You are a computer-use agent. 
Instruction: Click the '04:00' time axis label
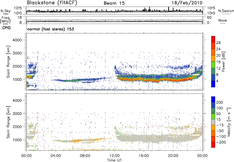coord(56,156)
